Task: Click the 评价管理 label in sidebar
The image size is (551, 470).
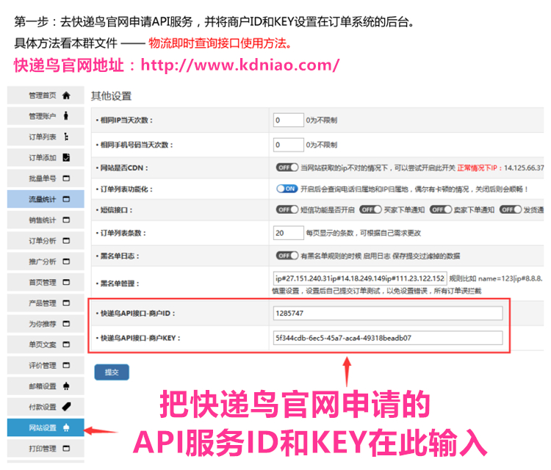Action: [42, 366]
